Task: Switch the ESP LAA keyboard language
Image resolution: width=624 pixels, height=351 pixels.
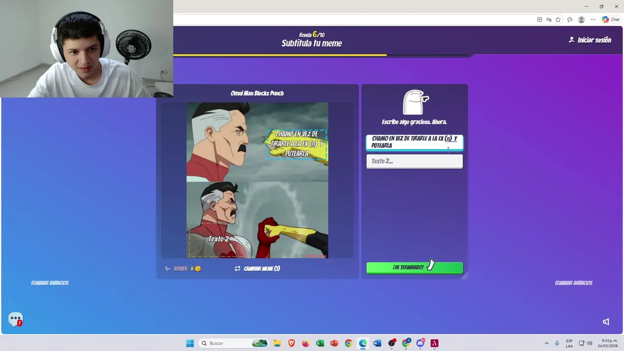Action: pyautogui.click(x=569, y=343)
